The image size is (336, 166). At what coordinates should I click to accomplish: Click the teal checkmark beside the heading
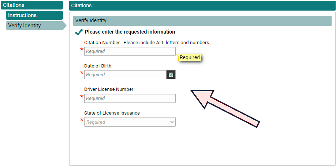pos(78,32)
